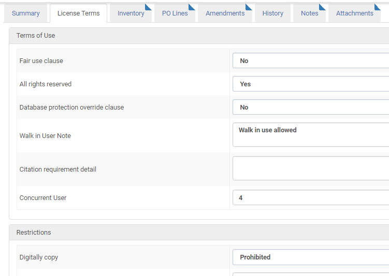Image resolution: width=389 pixels, height=276 pixels.
Task: Switch to the Summary tab
Action: coord(26,13)
